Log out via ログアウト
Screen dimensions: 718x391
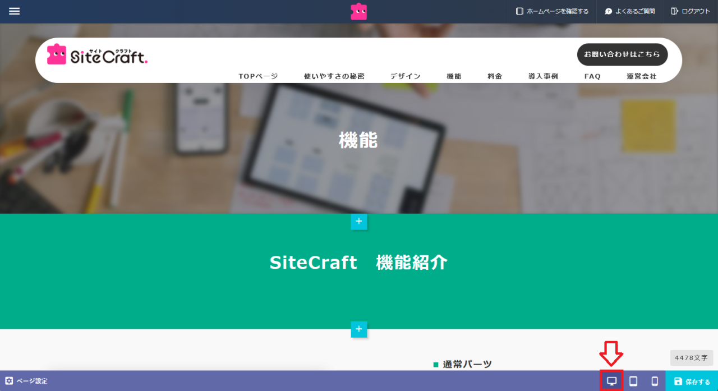(x=691, y=11)
